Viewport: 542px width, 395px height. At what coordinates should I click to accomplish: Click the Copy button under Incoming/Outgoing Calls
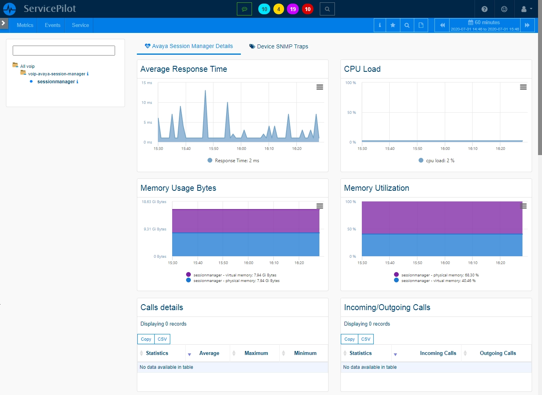click(350, 339)
